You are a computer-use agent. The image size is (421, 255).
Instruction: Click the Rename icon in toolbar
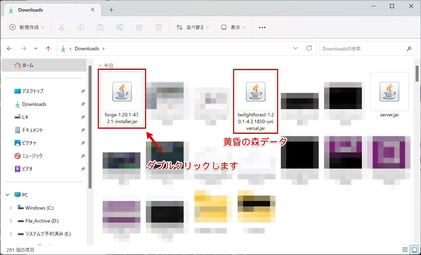pos(120,27)
